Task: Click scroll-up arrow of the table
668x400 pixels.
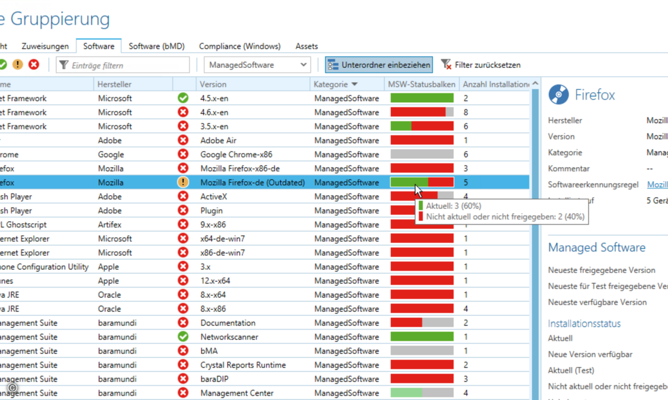Action: (x=536, y=84)
